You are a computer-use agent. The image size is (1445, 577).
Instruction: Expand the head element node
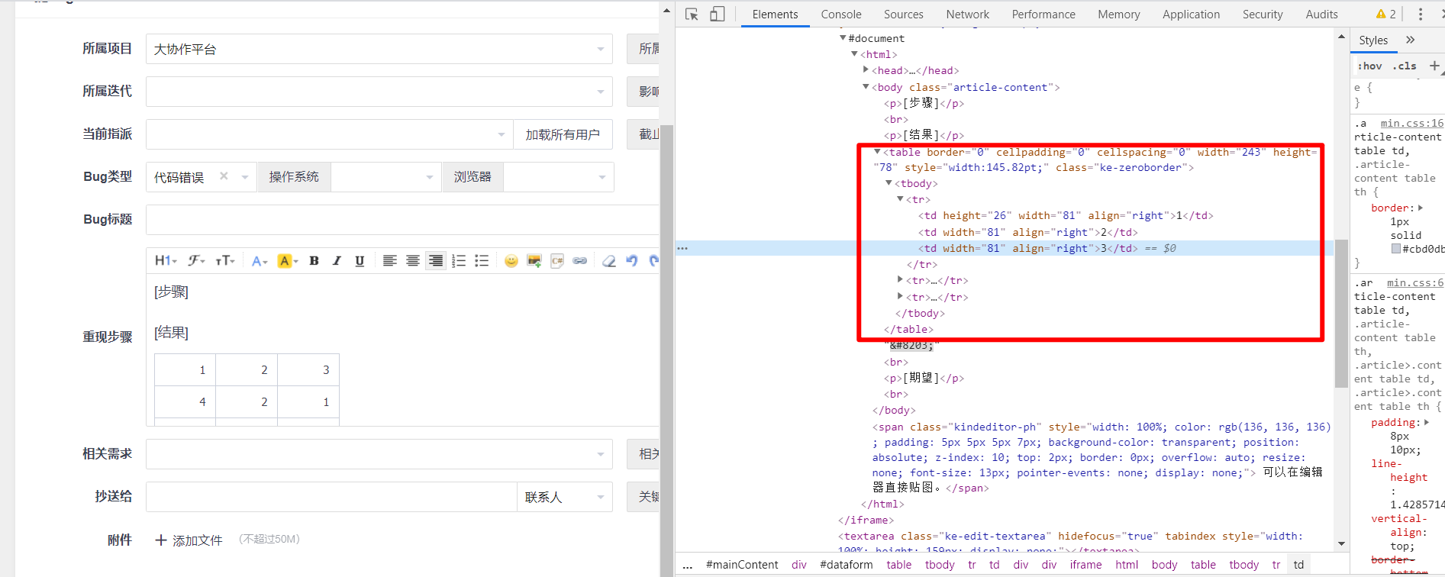[x=866, y=70]
